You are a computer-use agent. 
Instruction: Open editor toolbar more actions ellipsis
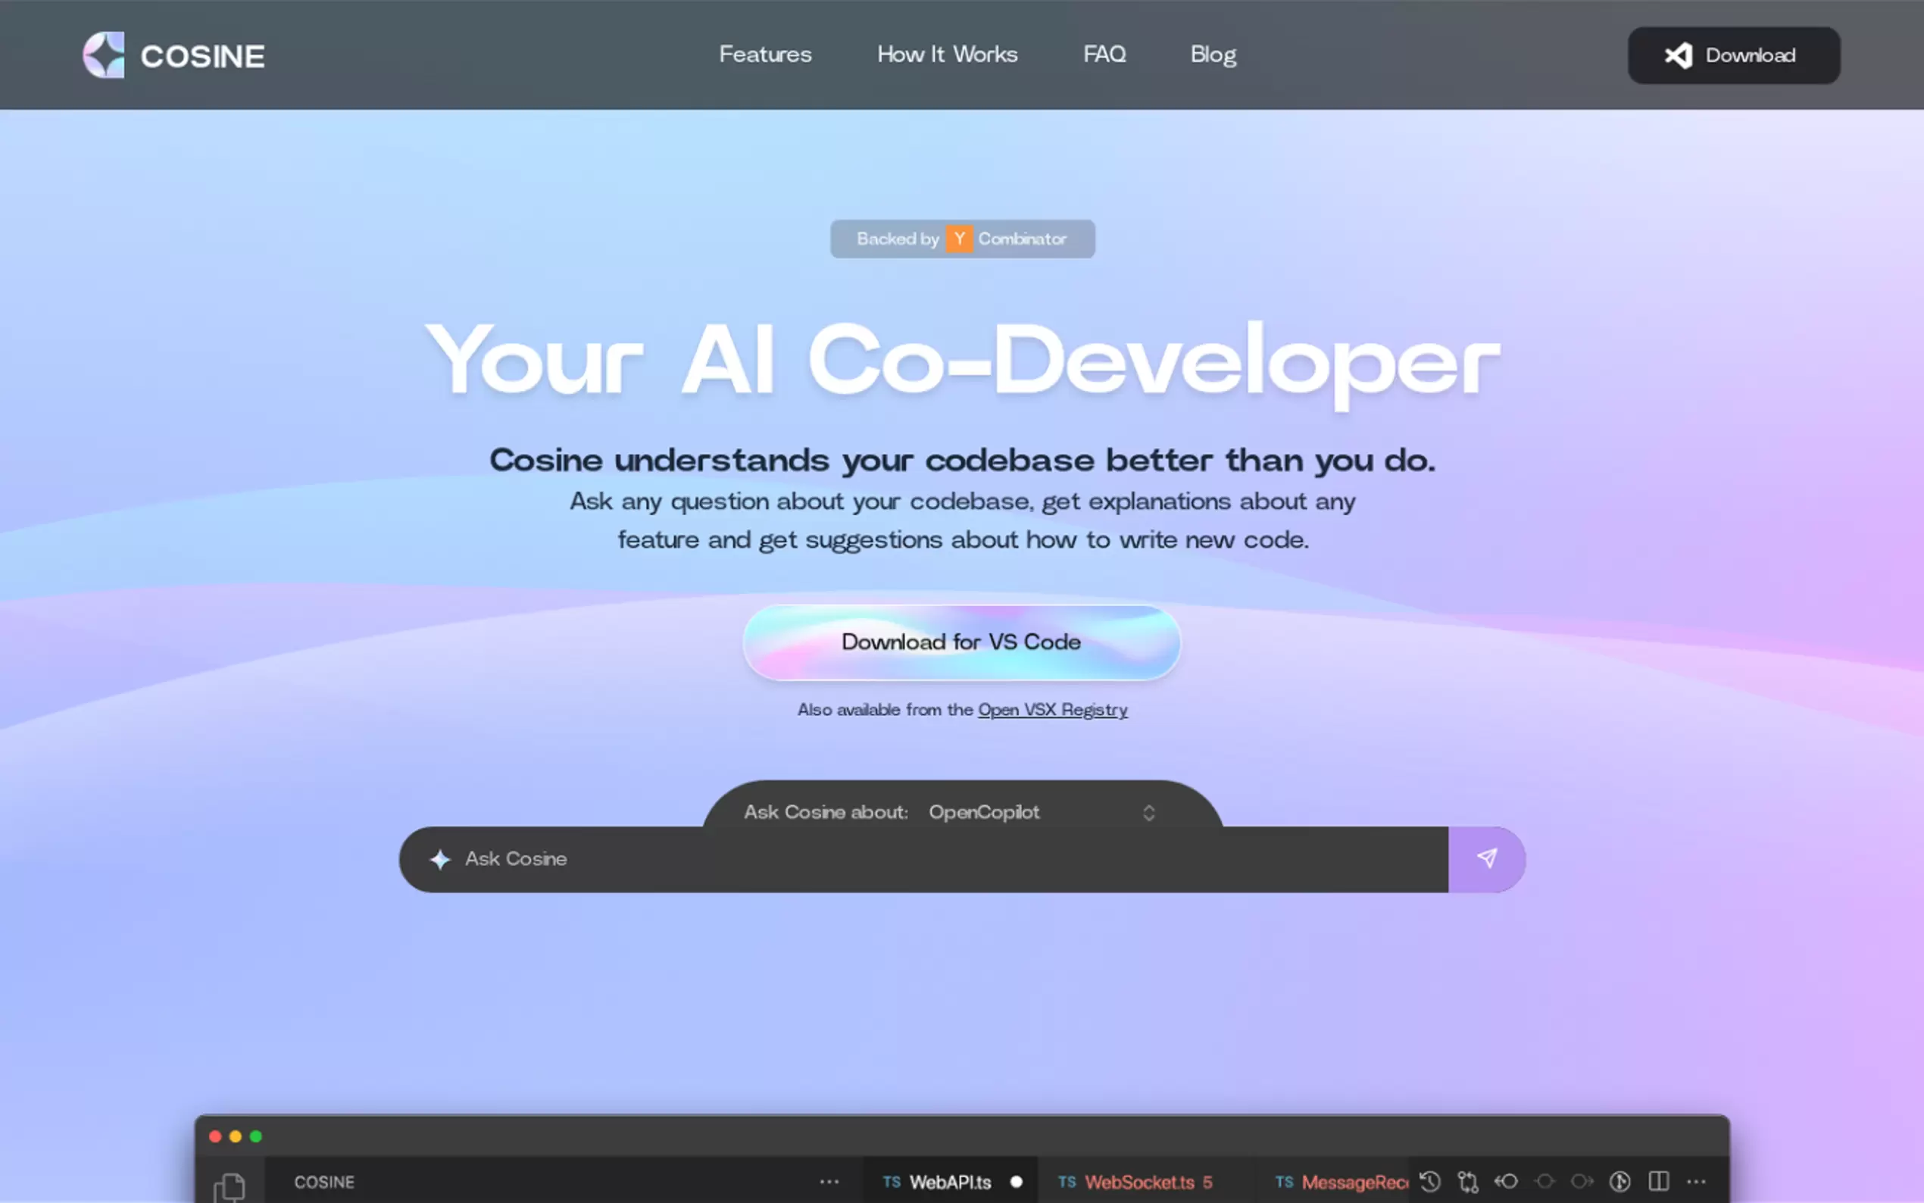(x=1697, y=1182)
